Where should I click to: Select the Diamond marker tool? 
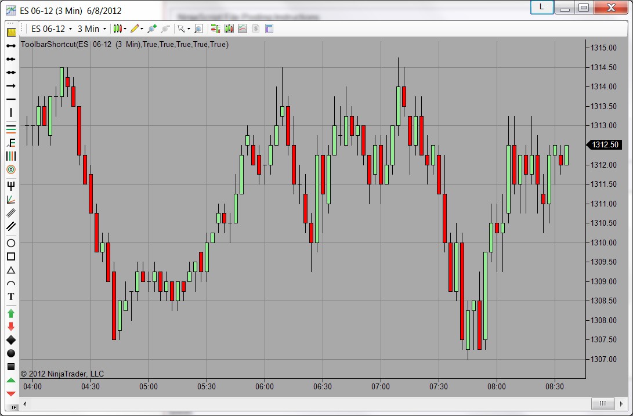pyautogui.click(x=11, y=339)
